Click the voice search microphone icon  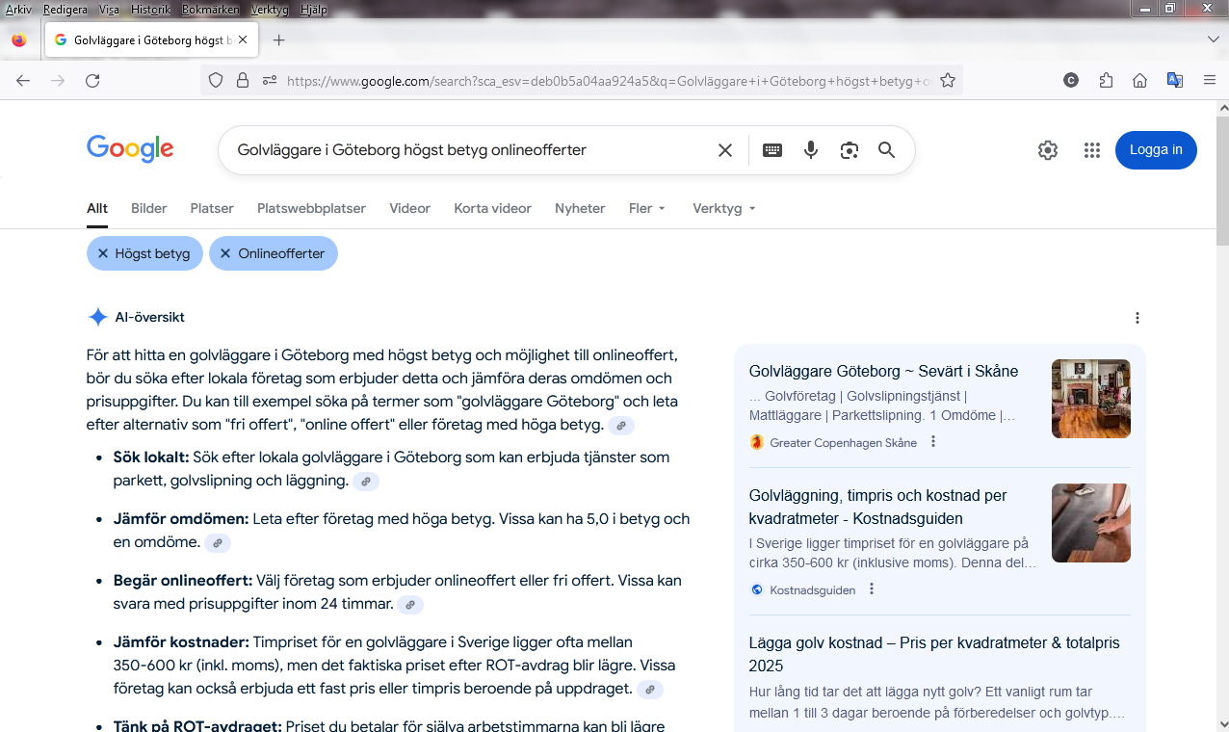tap(811, 150)
